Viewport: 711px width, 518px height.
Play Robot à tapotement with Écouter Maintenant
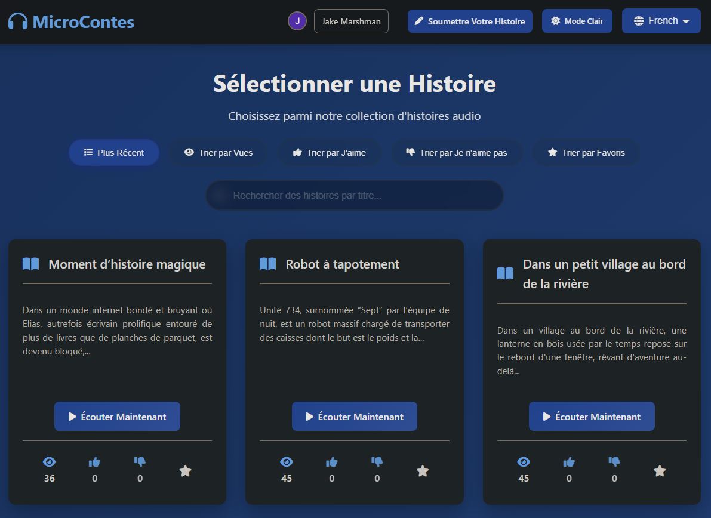coord(355,417)
